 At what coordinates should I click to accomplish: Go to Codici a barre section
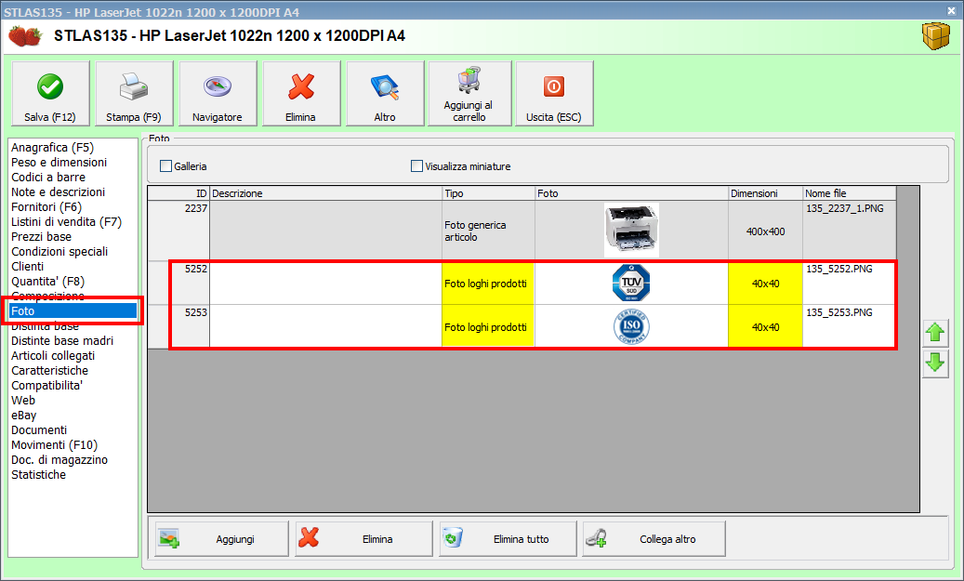coord(48,177)
